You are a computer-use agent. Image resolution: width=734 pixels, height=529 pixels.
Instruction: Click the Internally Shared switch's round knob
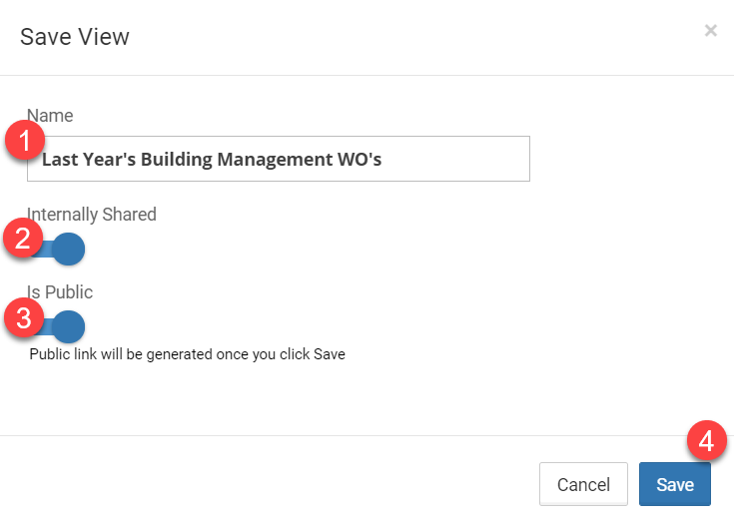(x=68, y=249)
